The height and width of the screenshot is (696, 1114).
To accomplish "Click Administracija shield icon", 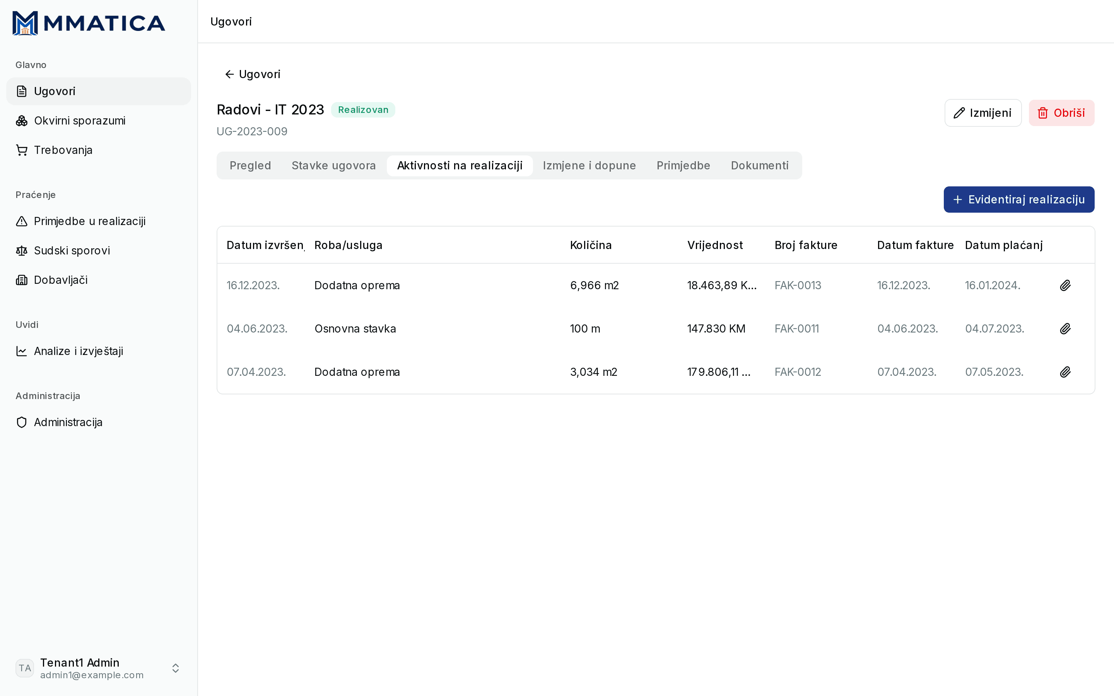I will point(22,422).
